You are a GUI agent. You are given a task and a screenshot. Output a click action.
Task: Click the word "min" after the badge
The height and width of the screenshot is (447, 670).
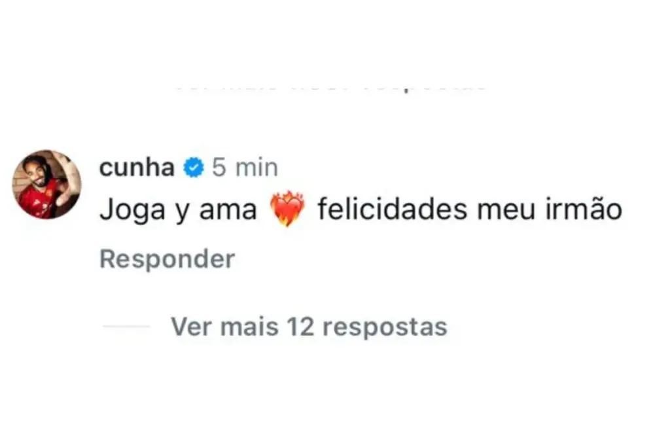click(256, 168)
